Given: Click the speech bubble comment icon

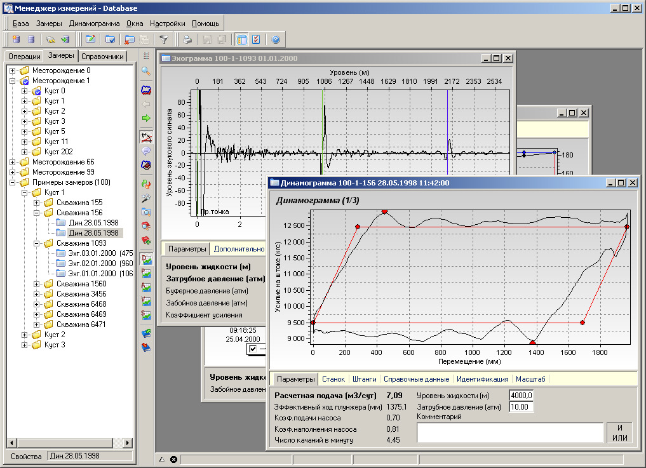Looking at the screenshot, I should click(x=146, y=151).
